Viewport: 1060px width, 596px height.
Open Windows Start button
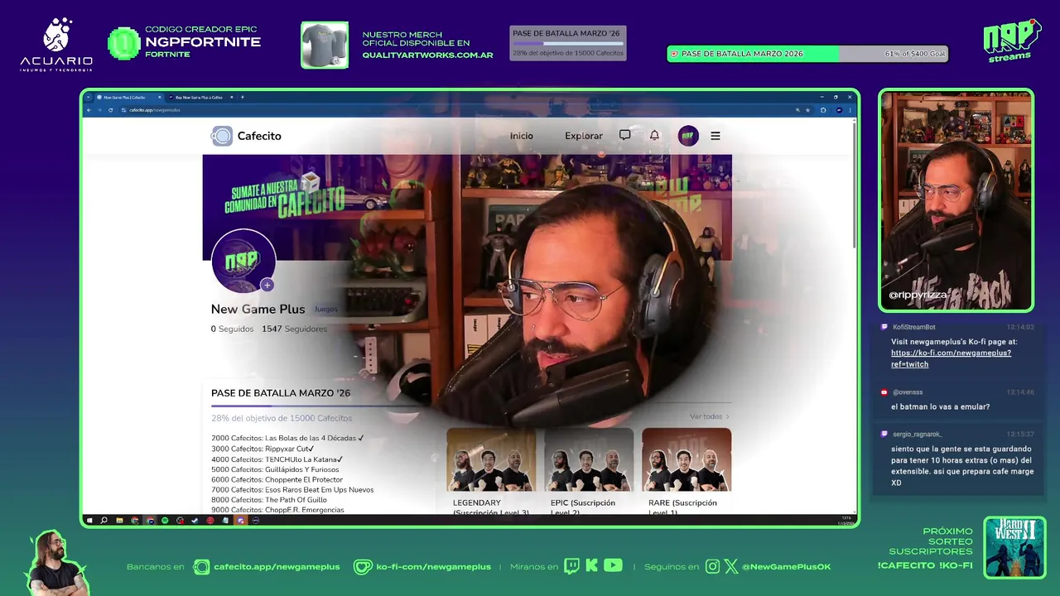(x=89, y=520)
